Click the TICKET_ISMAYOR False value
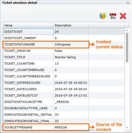Image resolution: width=132 pixels, height=133 pixels. coord(59,51)
